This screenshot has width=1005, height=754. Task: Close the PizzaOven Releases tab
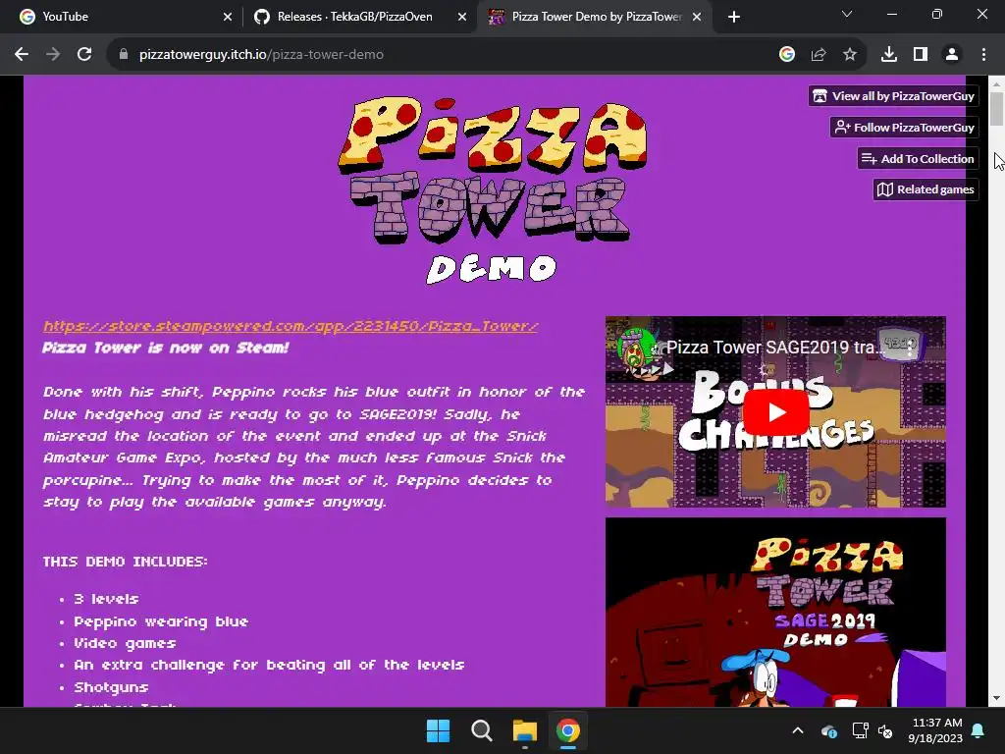click(462, 17)
